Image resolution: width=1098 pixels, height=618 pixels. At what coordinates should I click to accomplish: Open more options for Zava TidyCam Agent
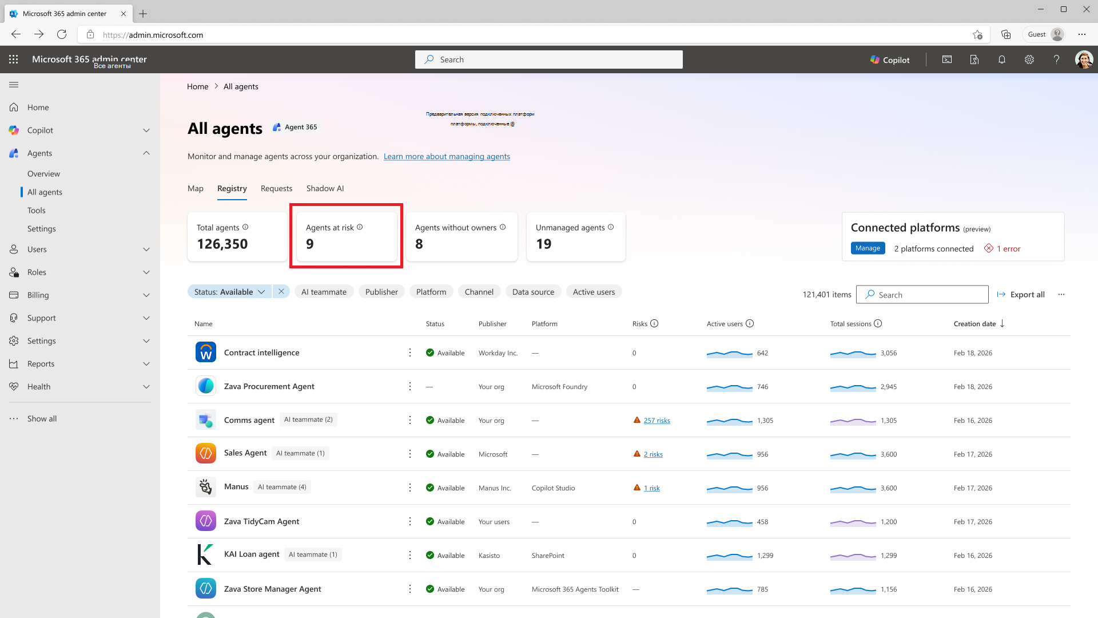click(x=410, y=521)
